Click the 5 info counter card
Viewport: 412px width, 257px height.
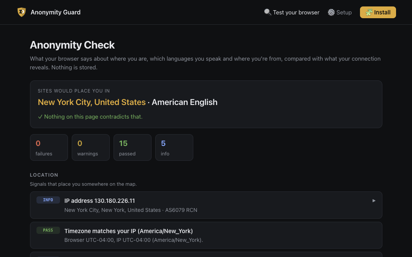(x=174, y=147)
